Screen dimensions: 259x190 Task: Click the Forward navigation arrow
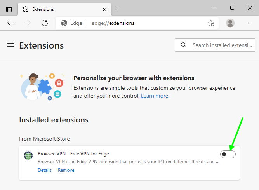(28, 23)
